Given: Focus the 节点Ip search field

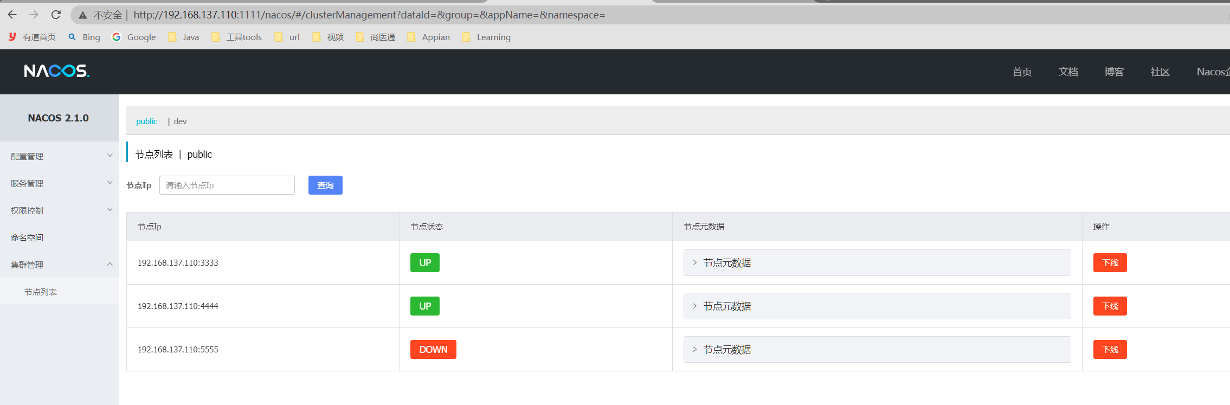Looking at the screenshot, I should click(x=227, y=185).
